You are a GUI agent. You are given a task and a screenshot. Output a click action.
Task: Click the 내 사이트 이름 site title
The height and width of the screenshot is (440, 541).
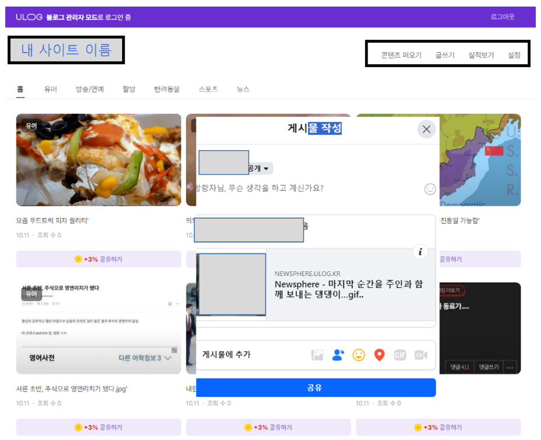point(65,50)
